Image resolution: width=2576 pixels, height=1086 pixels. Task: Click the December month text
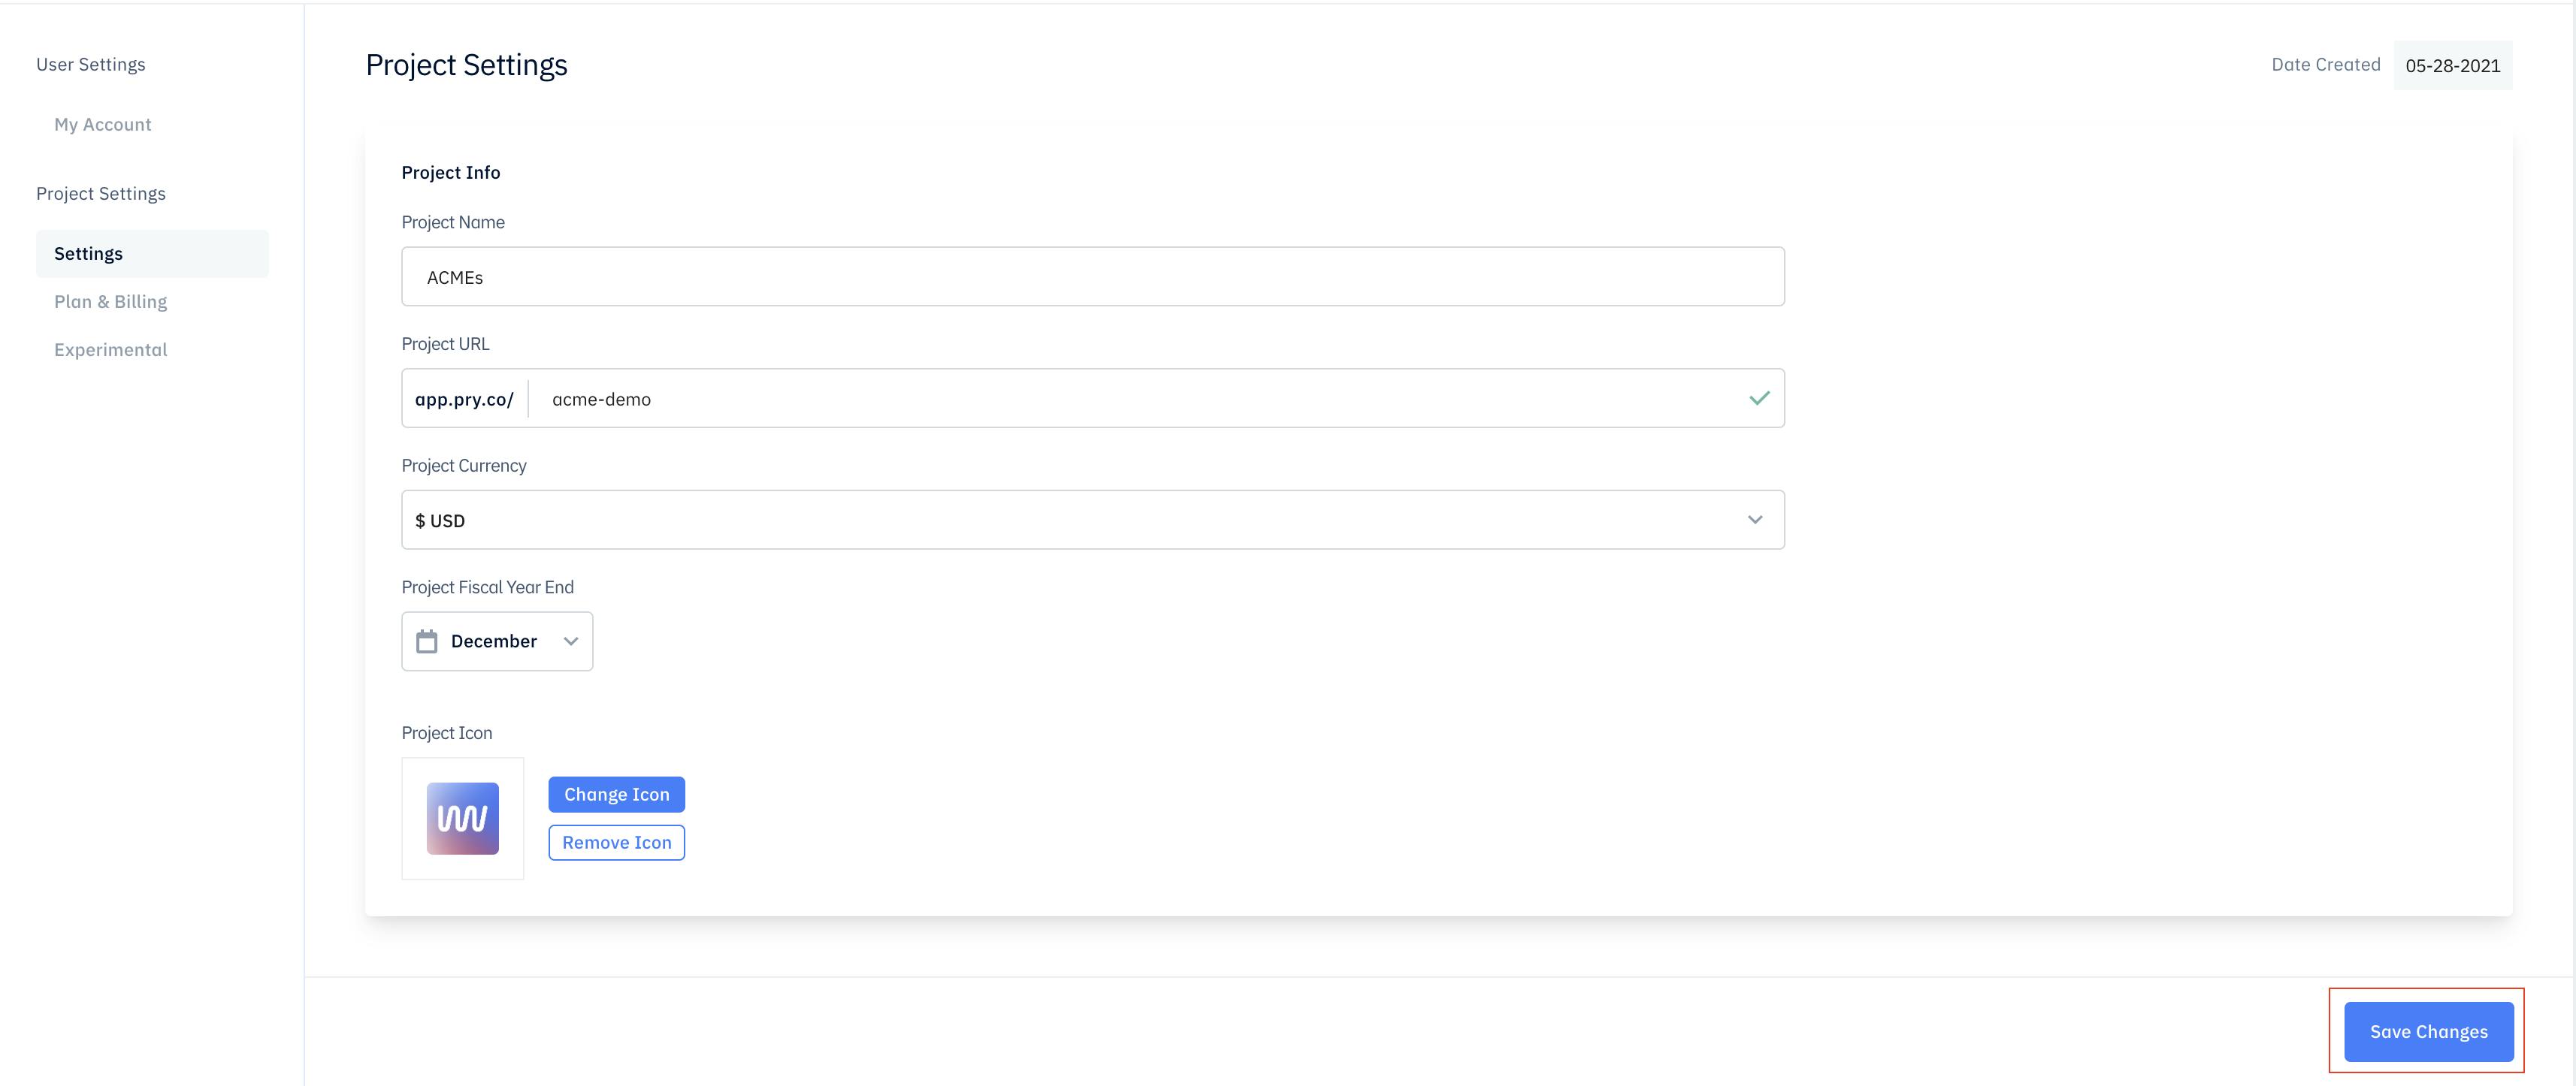coord(494,641)
